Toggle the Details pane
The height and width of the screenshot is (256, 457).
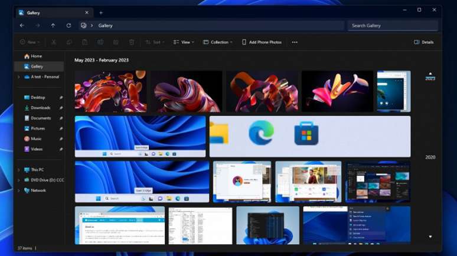(x=424, y=42)
